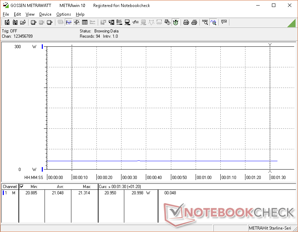The image size is (298, 232).
Task: Click the Curs 00:01:30 (+01:20) header
Action: coord(120,187)
